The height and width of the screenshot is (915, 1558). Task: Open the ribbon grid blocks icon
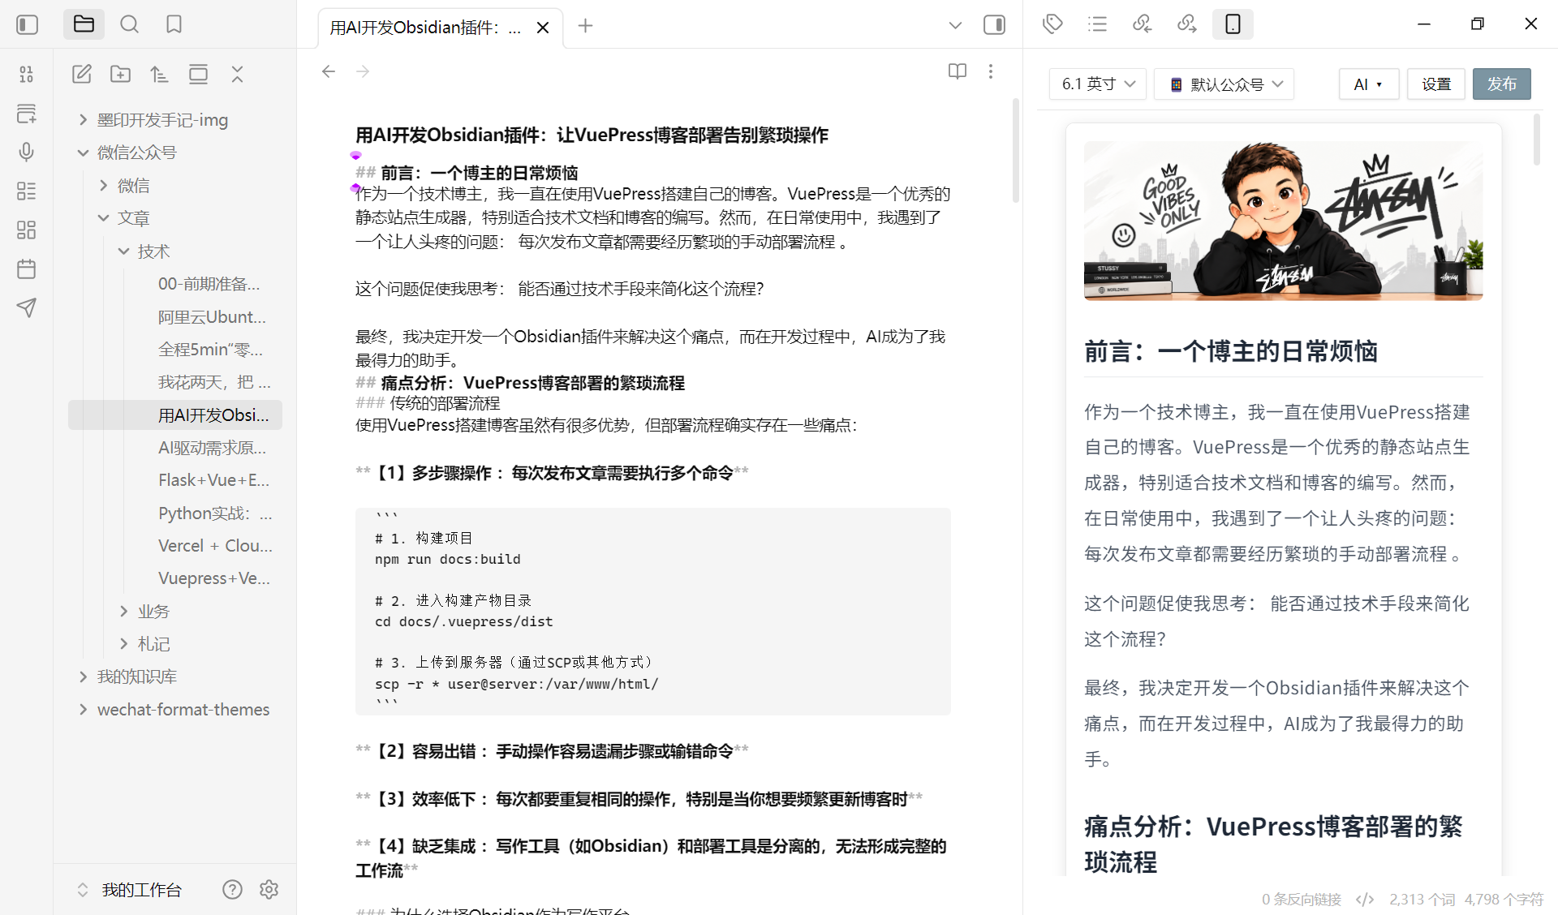click(26, 230)
